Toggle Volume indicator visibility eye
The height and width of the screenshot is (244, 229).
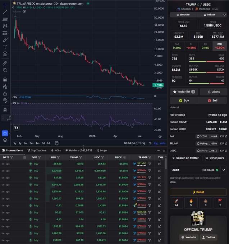24,11
